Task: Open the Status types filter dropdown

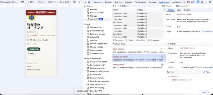Action: pyautogui.click(x=182, y=6)
